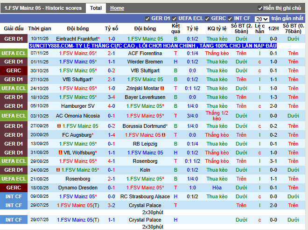308x230 pixels.
Task: Open Dynamo Dresden team link
Action: point(78,188)
